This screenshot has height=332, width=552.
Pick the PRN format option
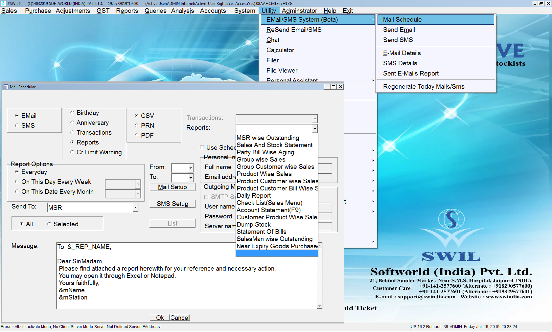click(136, 125)
